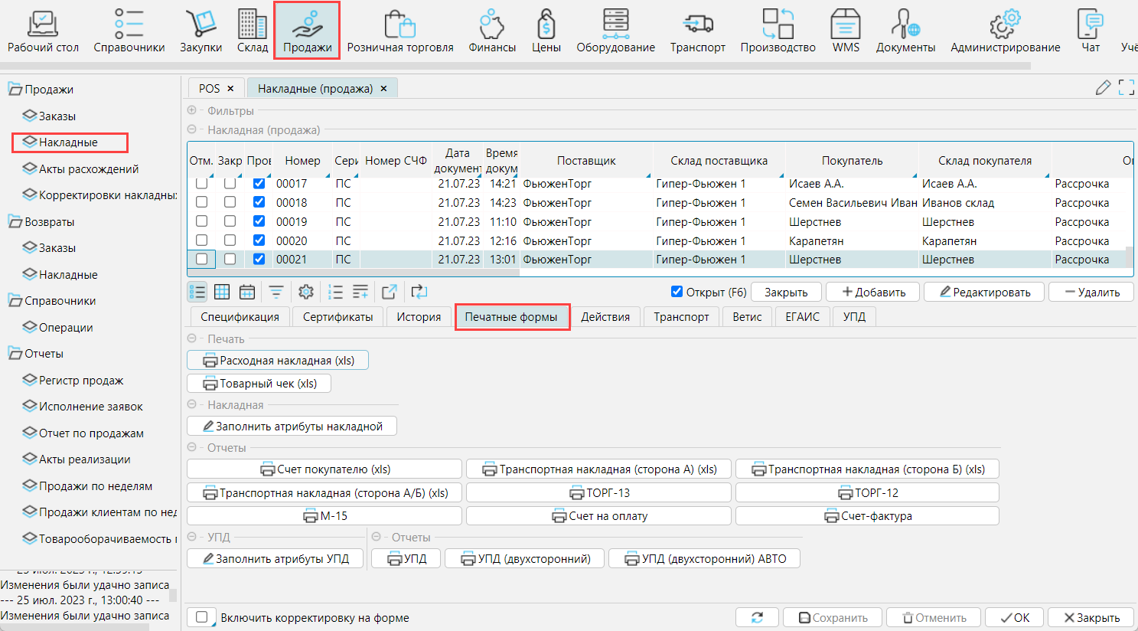Screen dimensions: 1138x631
Task: Open the ЕГАИС tab
Action: click(802, 317)
